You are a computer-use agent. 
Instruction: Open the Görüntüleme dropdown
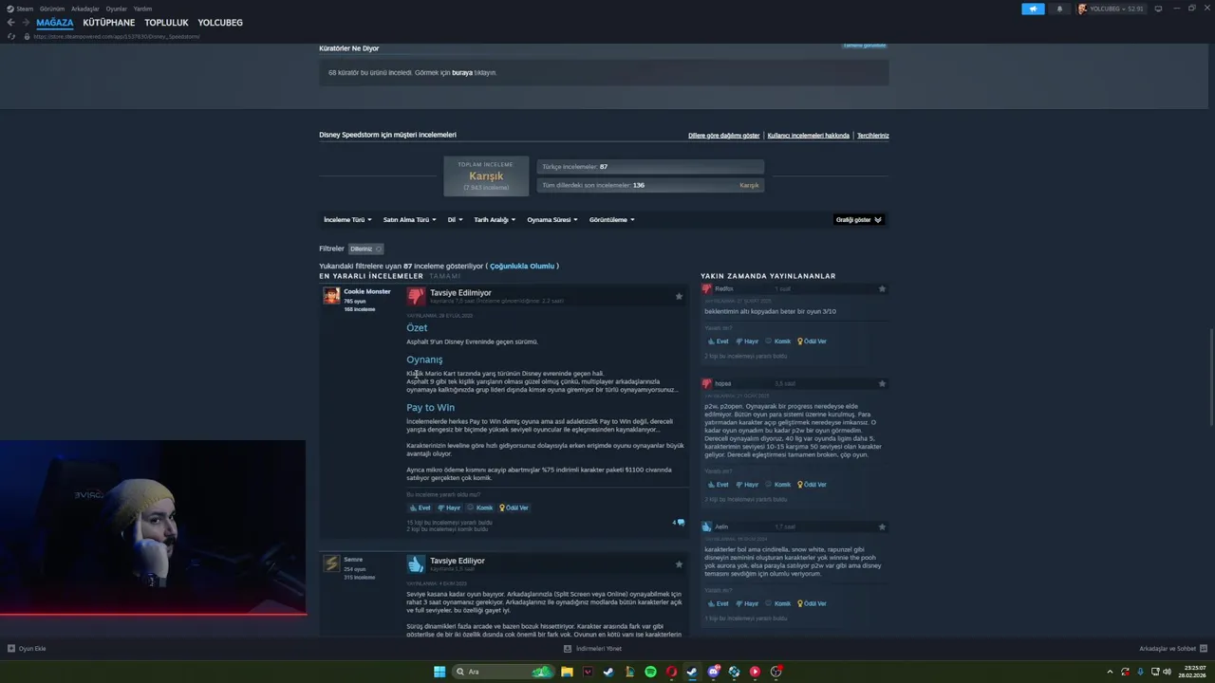[611, 219]
